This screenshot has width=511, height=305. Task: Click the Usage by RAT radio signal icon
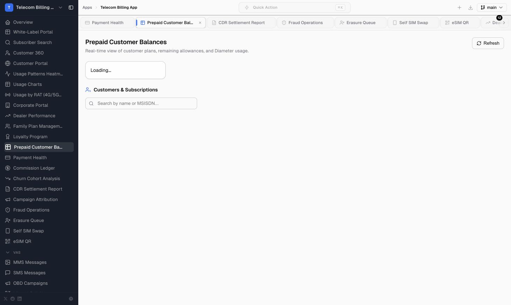pyautogui.click(x=8, y=95)
